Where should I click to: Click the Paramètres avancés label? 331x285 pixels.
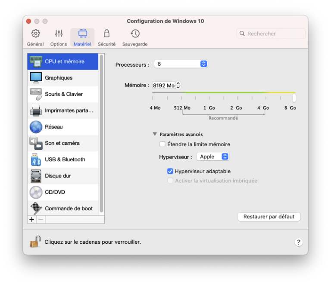point(181,134)
